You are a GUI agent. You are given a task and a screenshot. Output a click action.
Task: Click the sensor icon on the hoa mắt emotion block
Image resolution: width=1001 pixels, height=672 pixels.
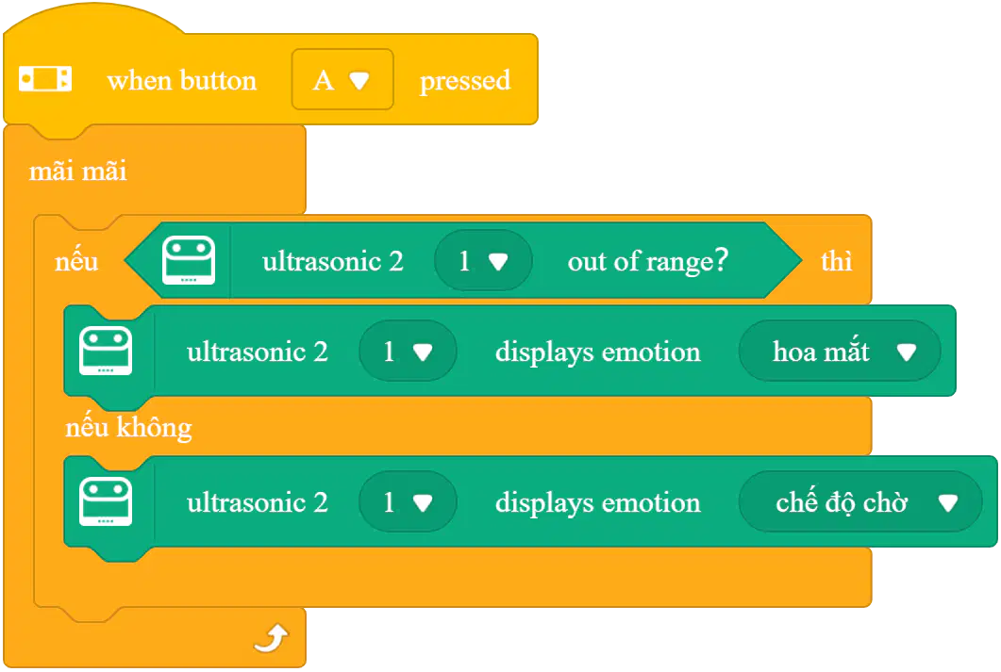click(x=106, y=351)
